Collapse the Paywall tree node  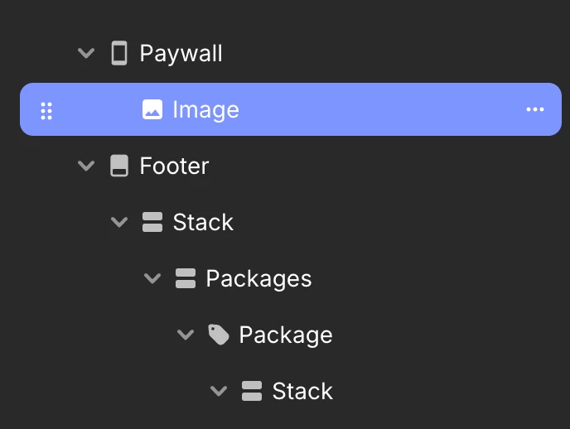coord(86,53)
